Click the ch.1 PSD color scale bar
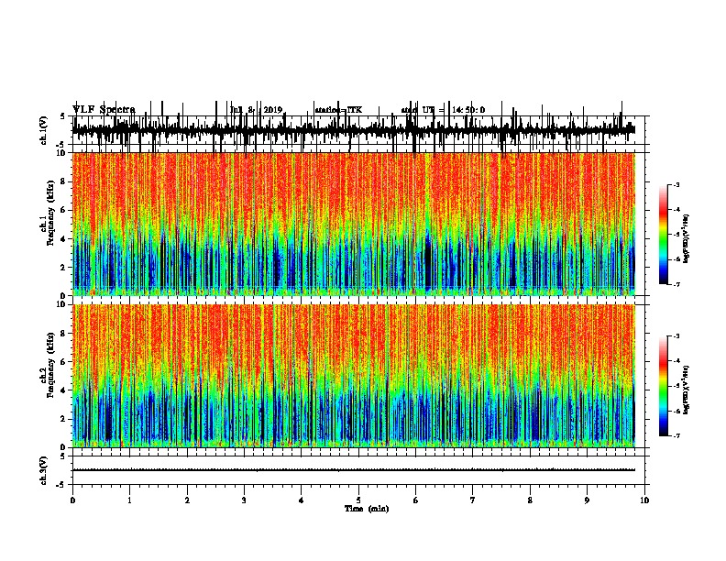Viewport: 726px width, 561px height. 664,235
